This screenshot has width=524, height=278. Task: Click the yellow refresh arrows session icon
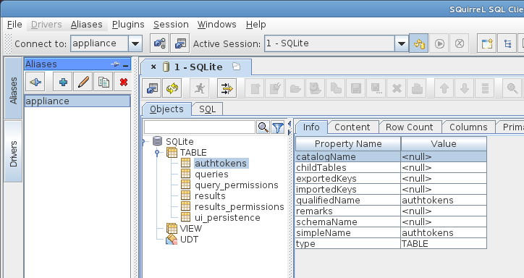click(x=172, y=88)
